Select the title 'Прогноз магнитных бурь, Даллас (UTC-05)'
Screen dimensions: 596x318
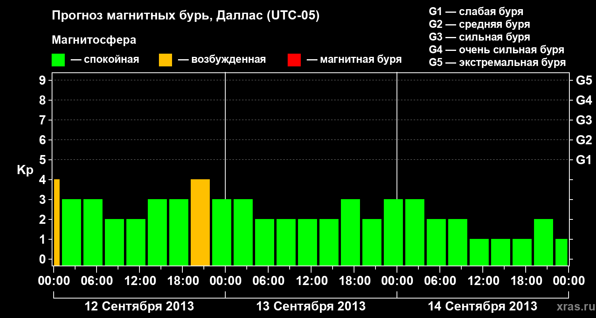186,16
